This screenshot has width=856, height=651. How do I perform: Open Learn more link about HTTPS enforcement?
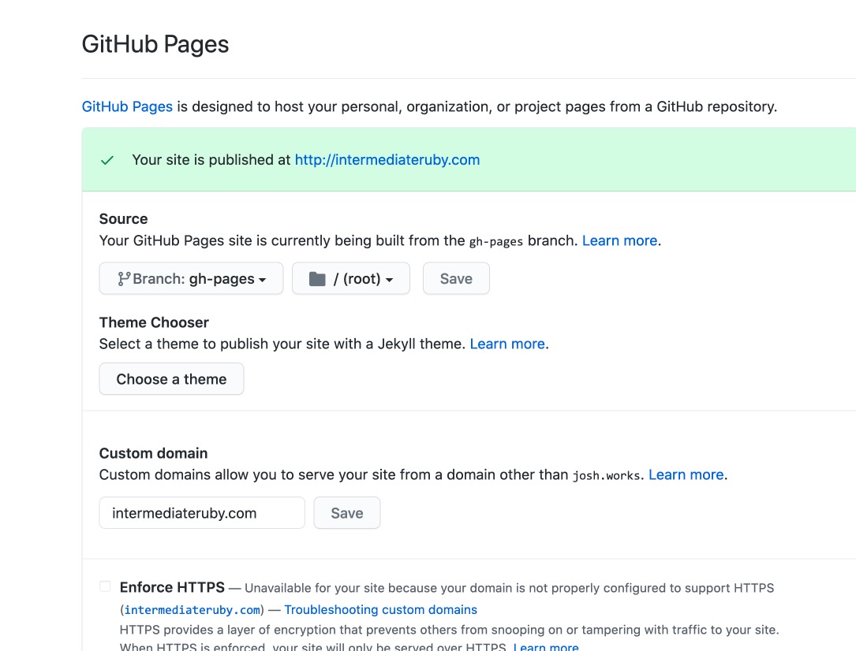pyautogui.click(x=546, y=646)
